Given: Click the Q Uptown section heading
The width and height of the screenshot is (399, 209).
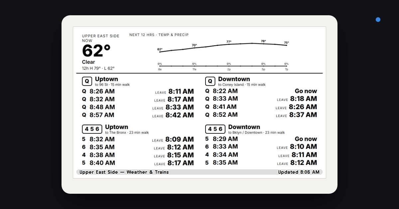Looking at the screenshot, I should 106,79.
